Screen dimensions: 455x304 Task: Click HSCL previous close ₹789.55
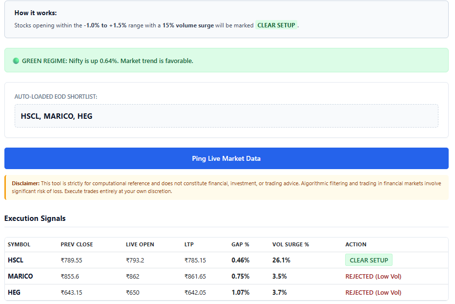click(71, 260)
